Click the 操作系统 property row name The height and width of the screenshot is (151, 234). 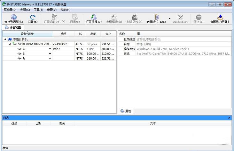coord(129,49)
